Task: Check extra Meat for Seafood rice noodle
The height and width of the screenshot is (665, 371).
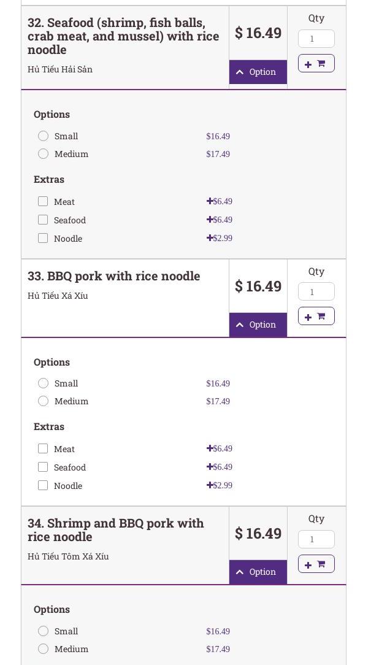Action: pyautogui.click(x=43, y=201)
